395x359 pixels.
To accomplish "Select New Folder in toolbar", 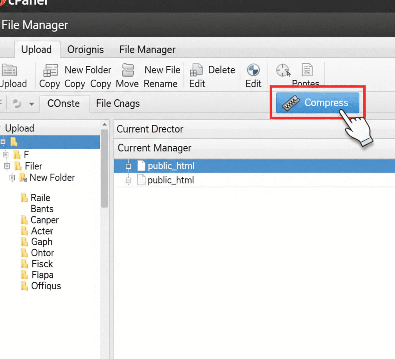I will (88, 70).
